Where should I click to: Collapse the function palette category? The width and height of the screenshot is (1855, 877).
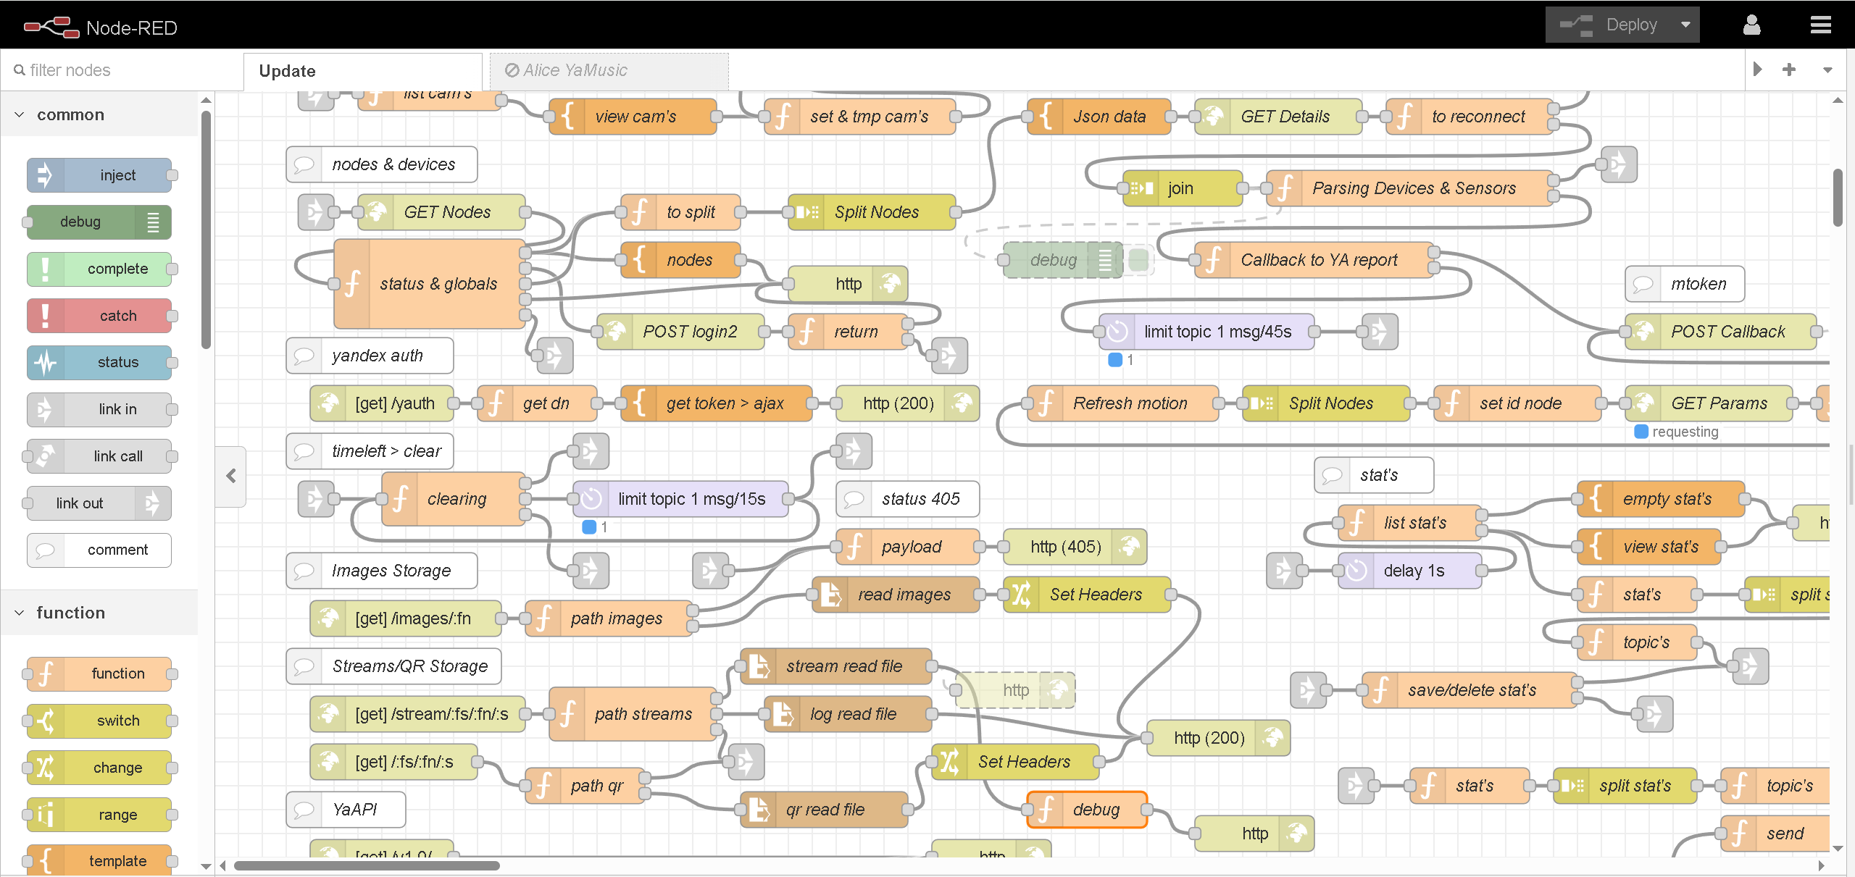coord(20,613)
